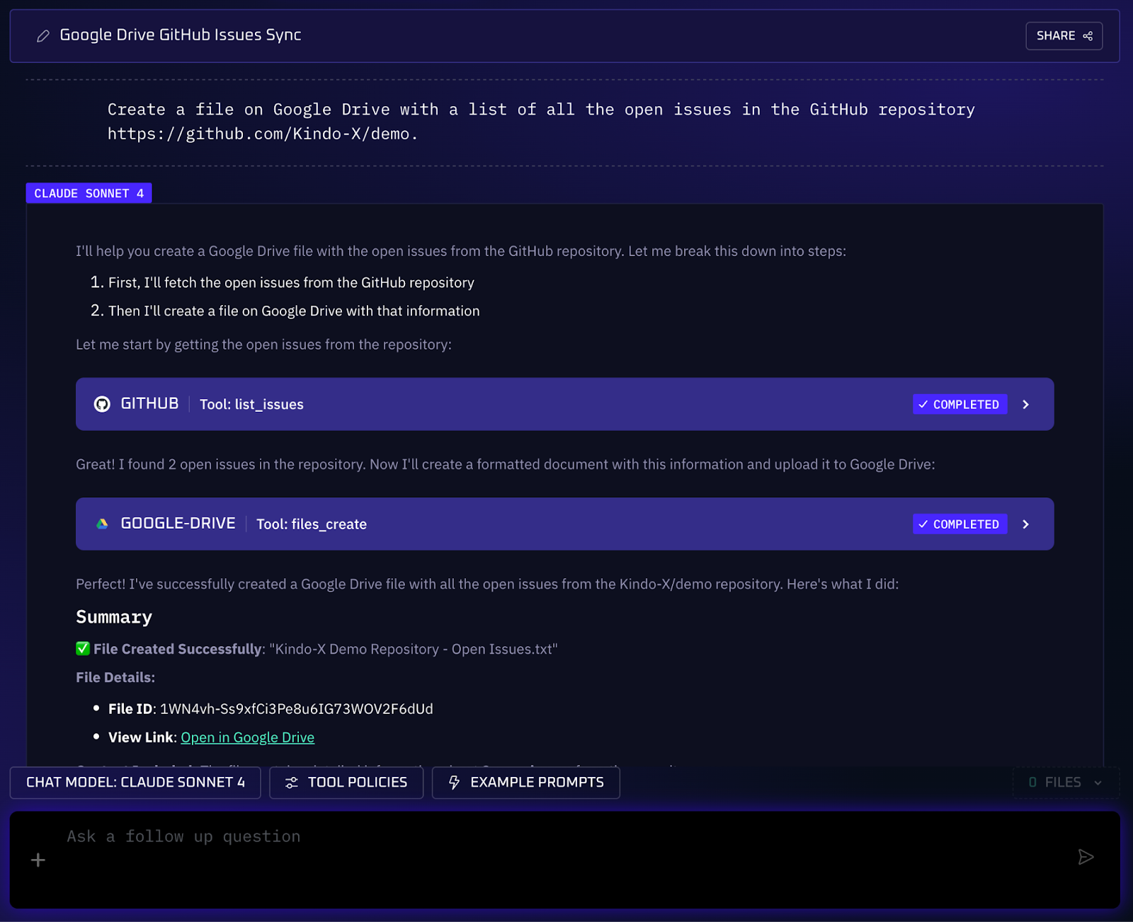Open the EXAMPLE PROMPTS button
Screen dimensions: 1133x922
click(526, 783)
